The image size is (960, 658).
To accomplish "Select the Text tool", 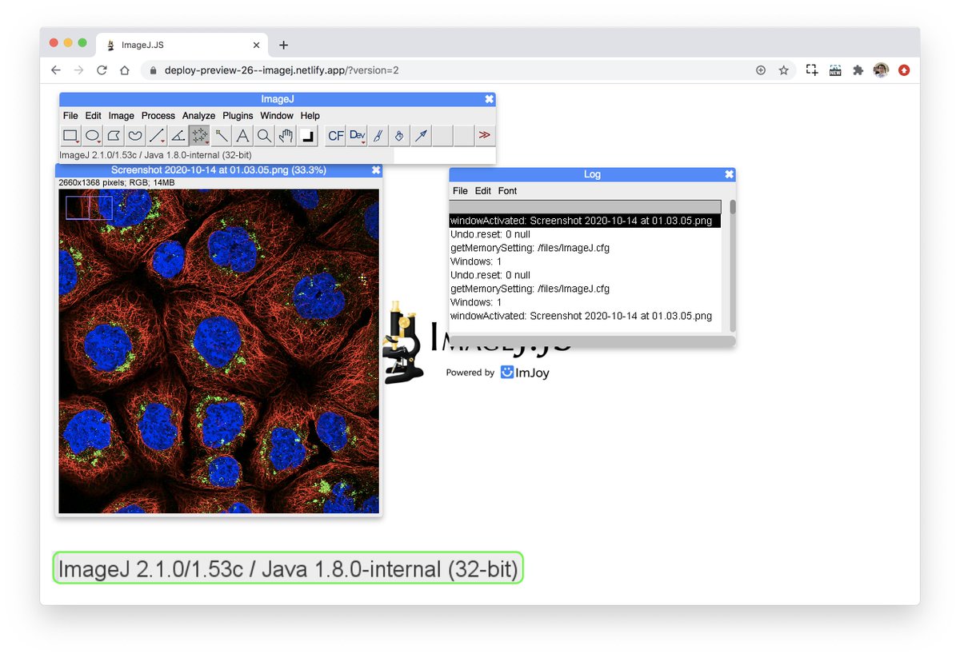I will click(242, 136).
